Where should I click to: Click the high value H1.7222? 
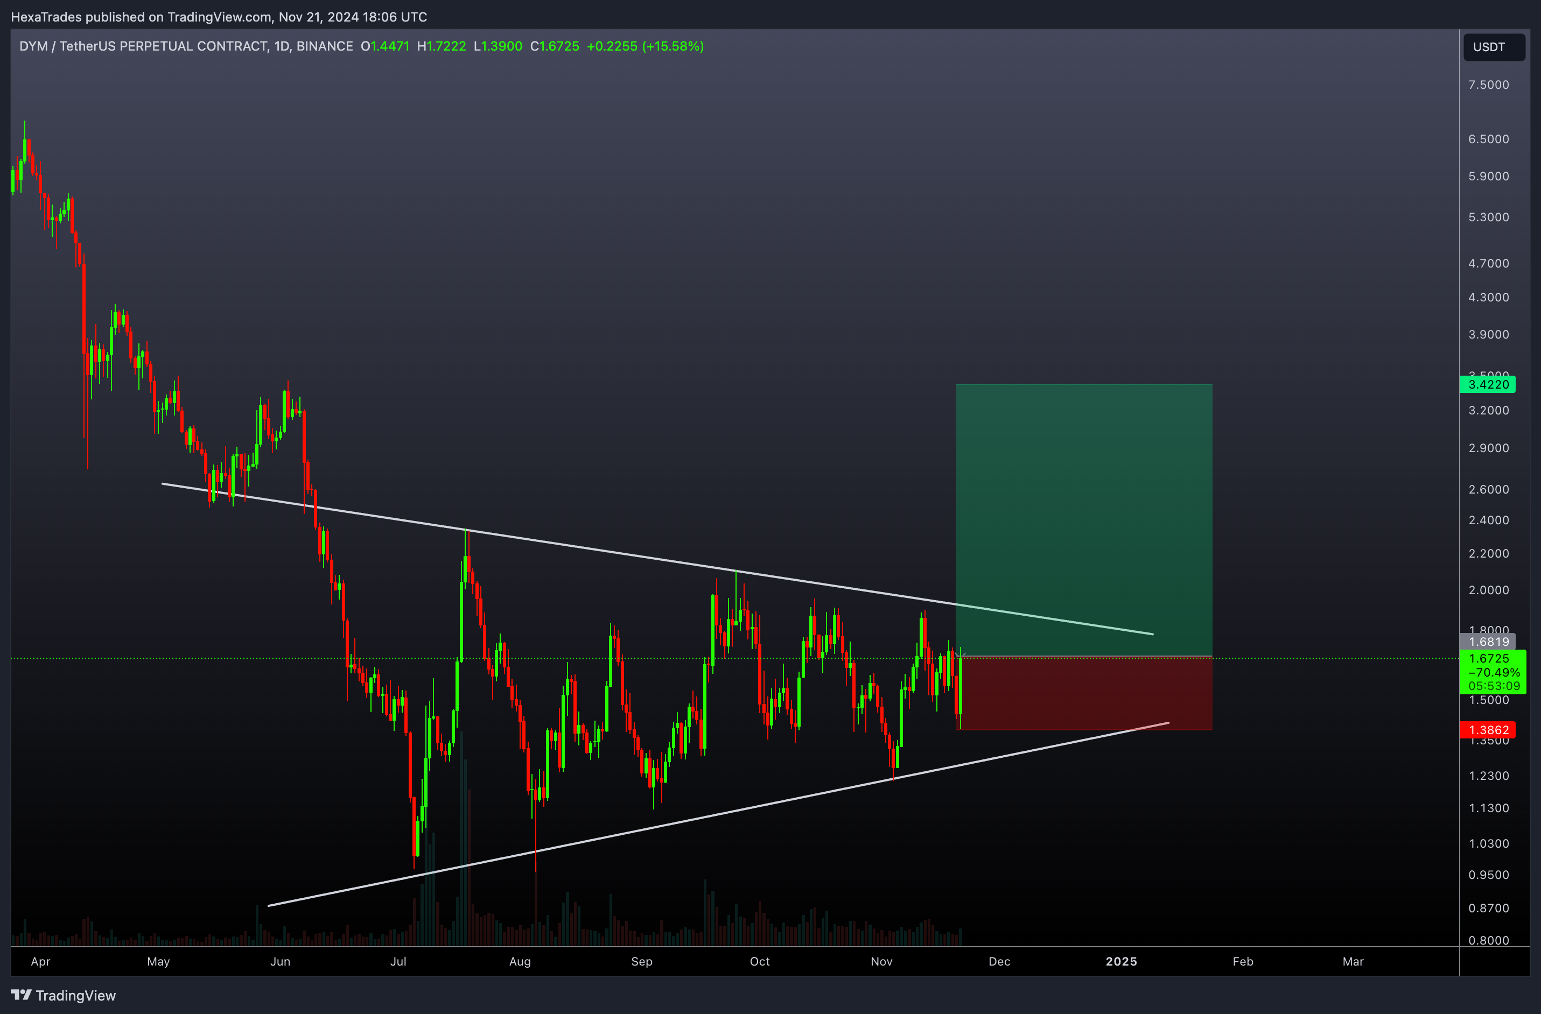tap(441, 46)
